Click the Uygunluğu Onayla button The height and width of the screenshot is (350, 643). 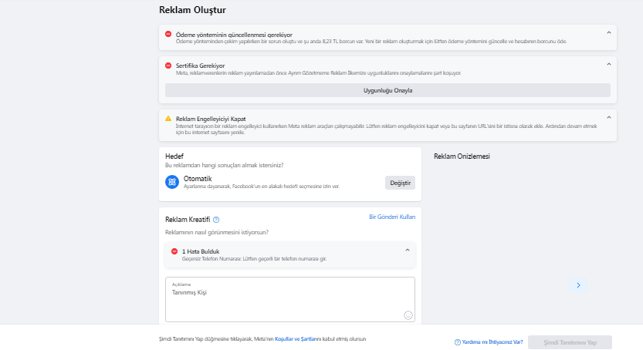point(387,90)
